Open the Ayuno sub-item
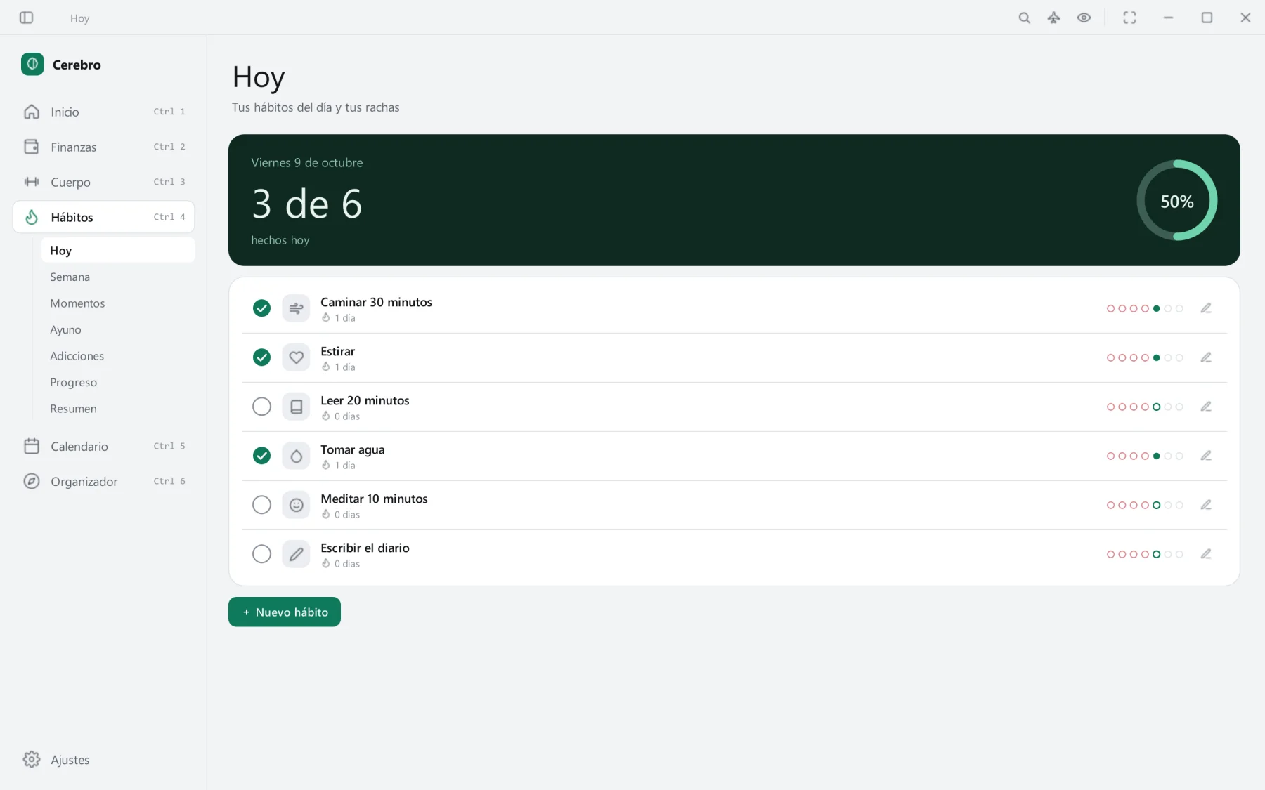Image resolution: width=1265 pixels, height=790 pixels. (x=118, y=329)
